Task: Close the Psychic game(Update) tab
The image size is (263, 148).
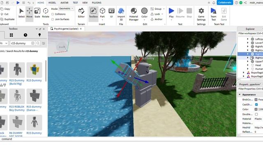Action: [x=81, y=29]
